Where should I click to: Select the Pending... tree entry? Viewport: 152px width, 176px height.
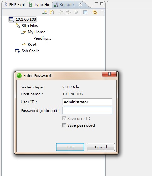pyautogui.click(x=42, y=38)
